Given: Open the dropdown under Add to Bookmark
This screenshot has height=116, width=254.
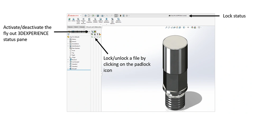Looking at the screenshot, I should click(x=107, y=24).
